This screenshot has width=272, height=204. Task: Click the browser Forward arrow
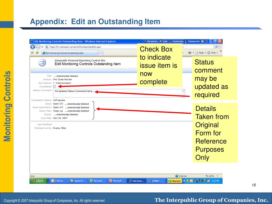38,47
